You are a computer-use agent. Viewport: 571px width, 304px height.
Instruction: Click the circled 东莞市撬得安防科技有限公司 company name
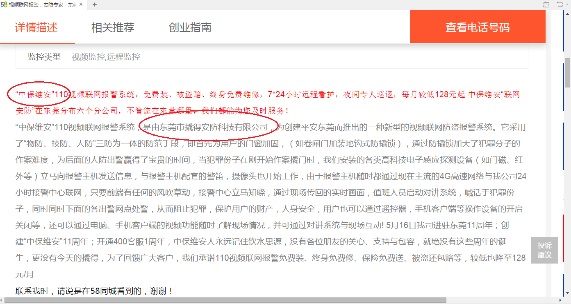(209, 127)
